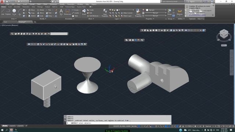Click Create block
The image size is (235, 132).
pyautogui.click(x=90, y=10)
